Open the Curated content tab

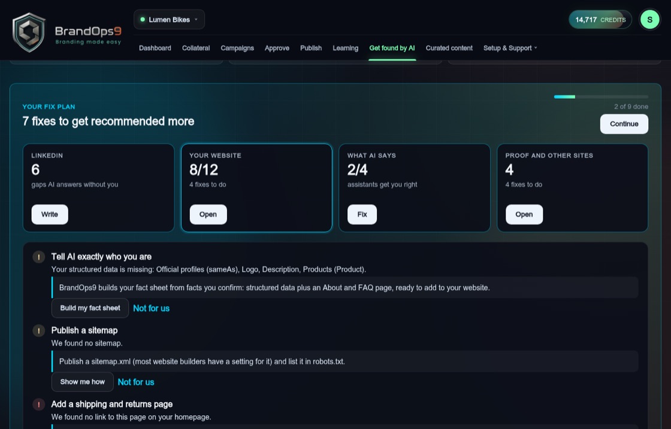449,48
